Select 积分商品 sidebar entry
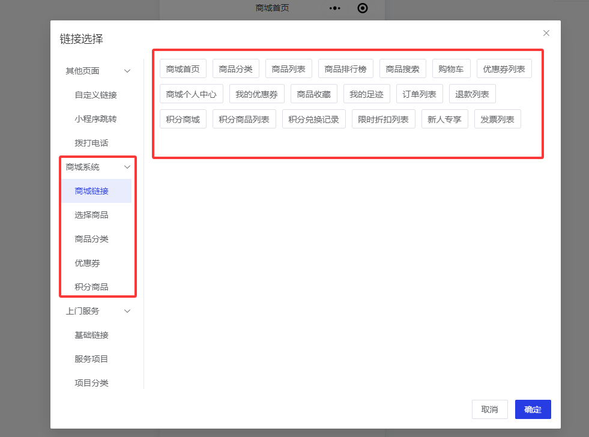This screenshot has height=437, width=589. 91,287
